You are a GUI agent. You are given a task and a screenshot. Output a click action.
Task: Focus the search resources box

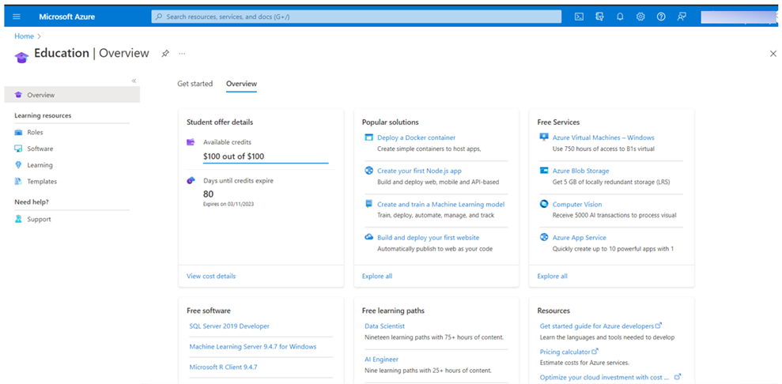[357, 17]
